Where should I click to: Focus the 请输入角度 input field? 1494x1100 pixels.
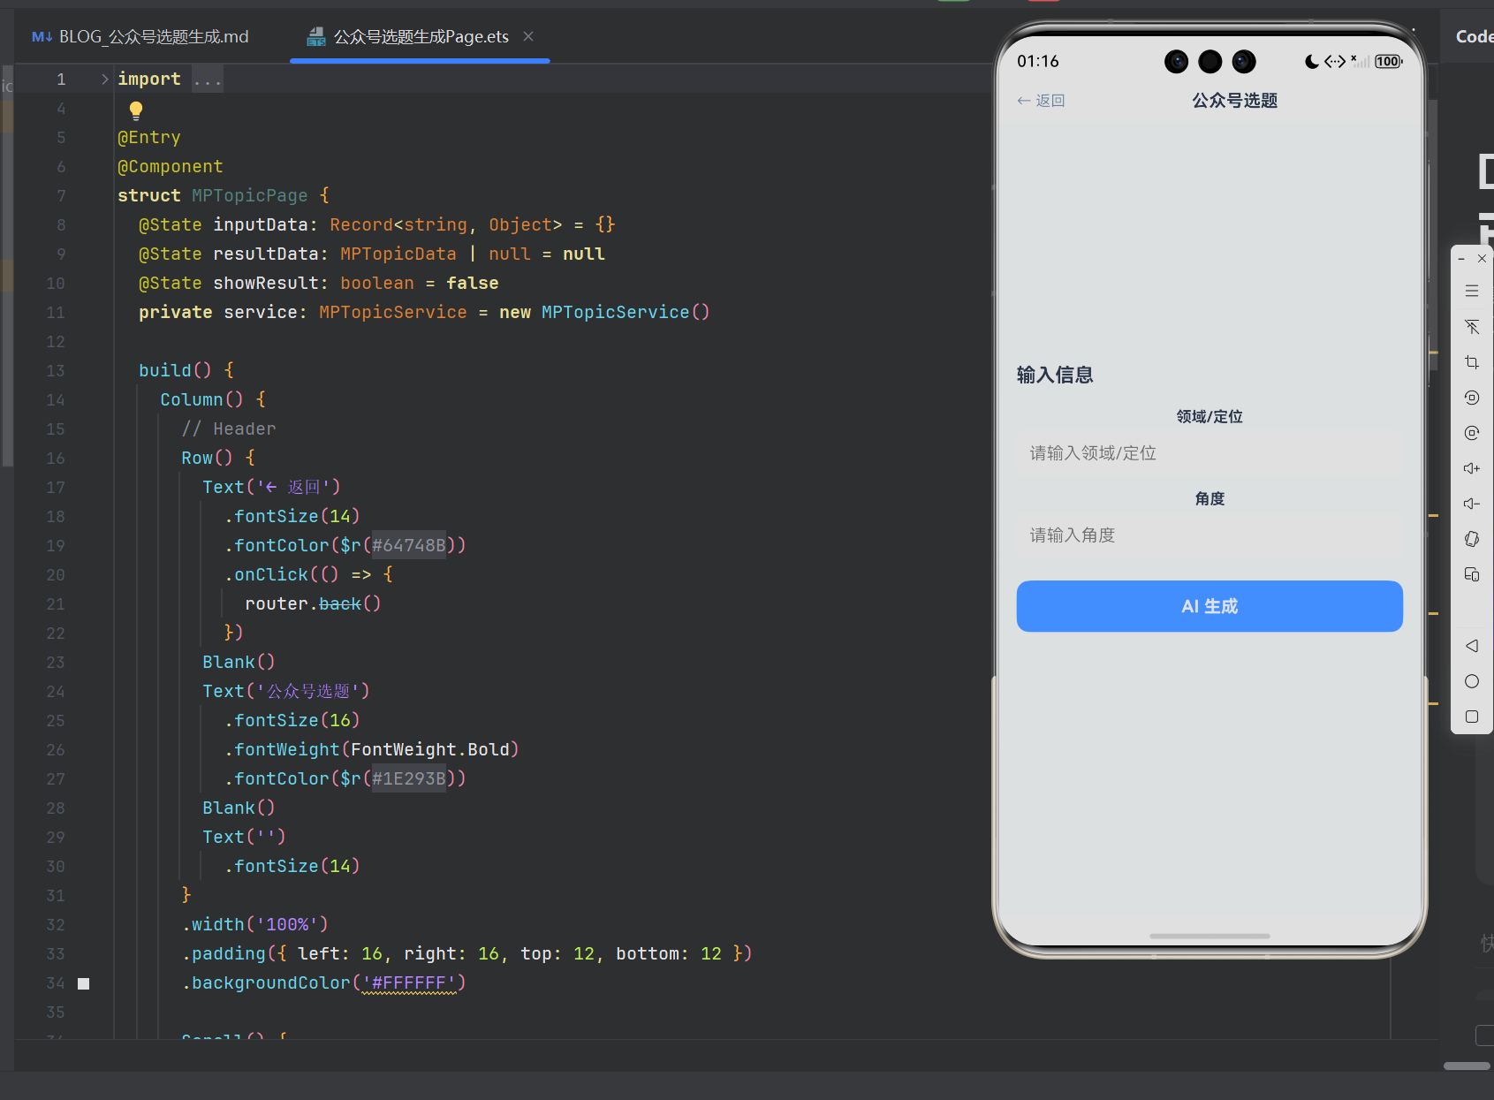(x=1210, y=535)
